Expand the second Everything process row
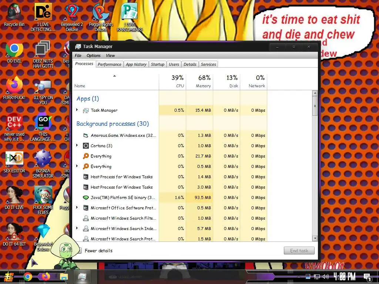The image size is (379, 284). point(77,166)
